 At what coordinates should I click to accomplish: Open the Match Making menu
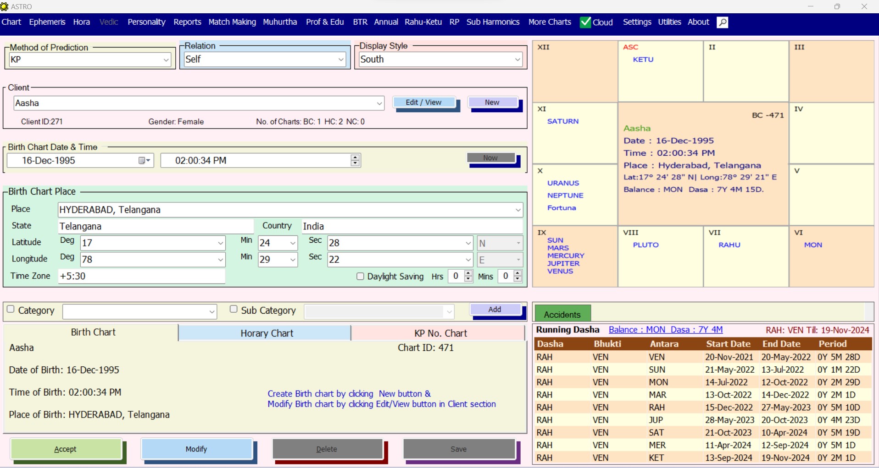[232, 22]
